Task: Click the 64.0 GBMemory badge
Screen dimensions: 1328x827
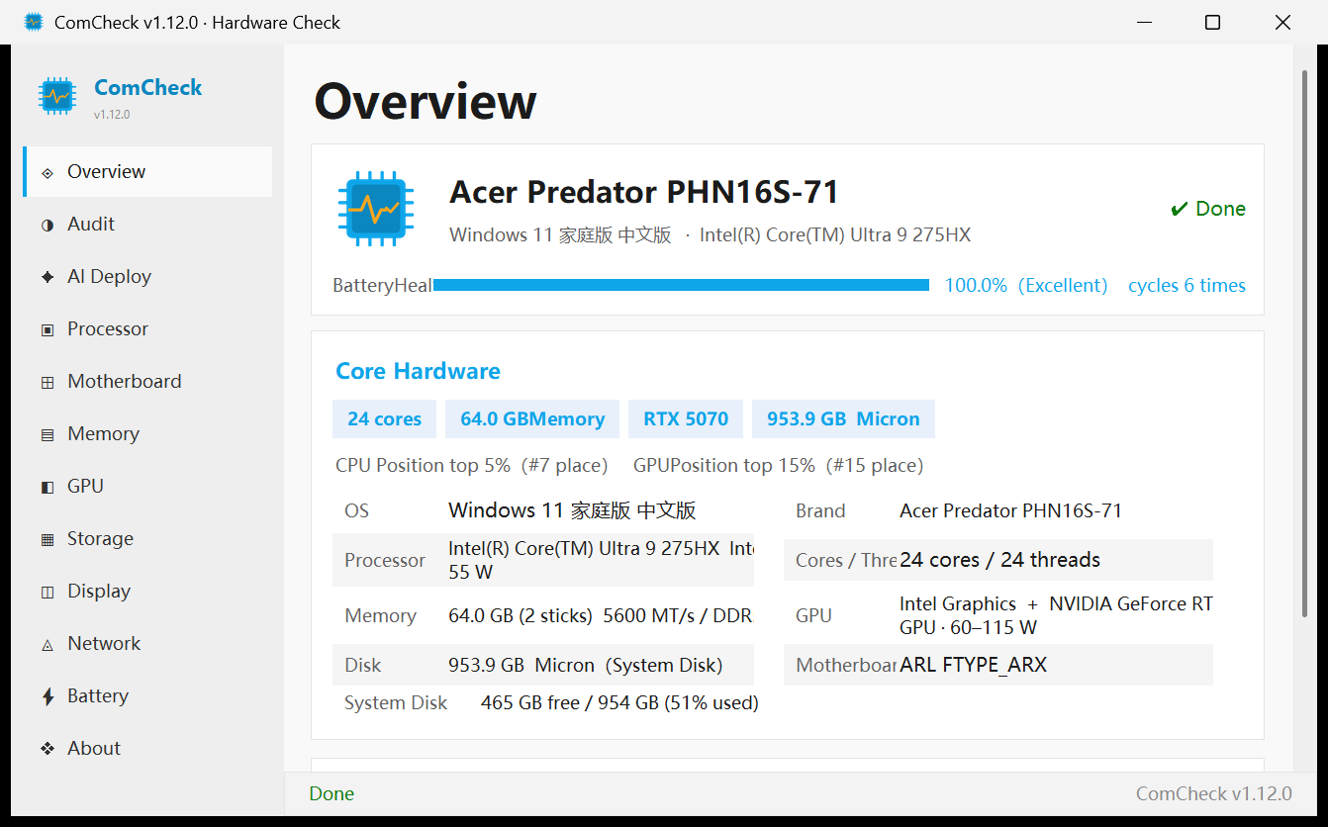Action: [x=532, y=418]
